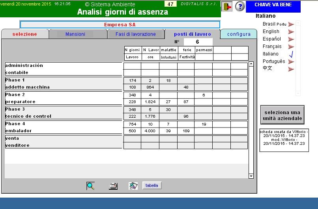This screenshot has height=209, width=318.
Task: Click the exit door icon
Action: pyautogui.click(x=227, y=6)
